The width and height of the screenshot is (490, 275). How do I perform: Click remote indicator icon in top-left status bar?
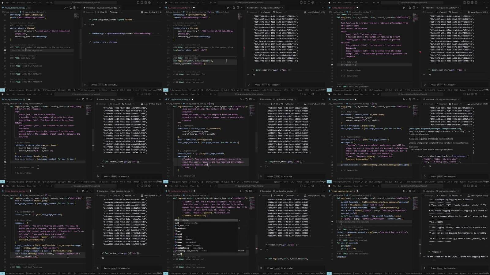pyautogui.click(x=2, y=90)
